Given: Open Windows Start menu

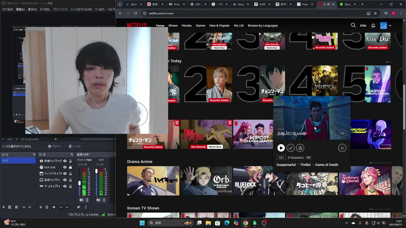Looking at the screenshot, I should (142, 223).
